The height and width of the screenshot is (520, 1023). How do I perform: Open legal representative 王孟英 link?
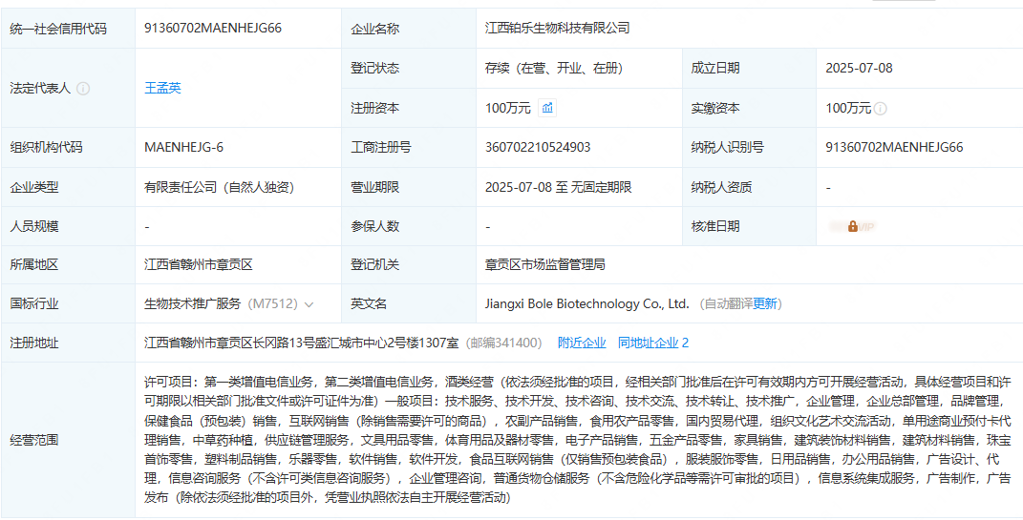pos(162,88)
